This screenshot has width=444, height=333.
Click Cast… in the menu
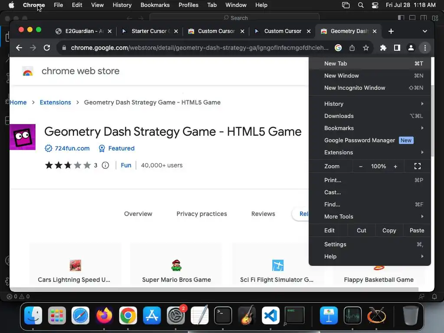tap(369, 192)
